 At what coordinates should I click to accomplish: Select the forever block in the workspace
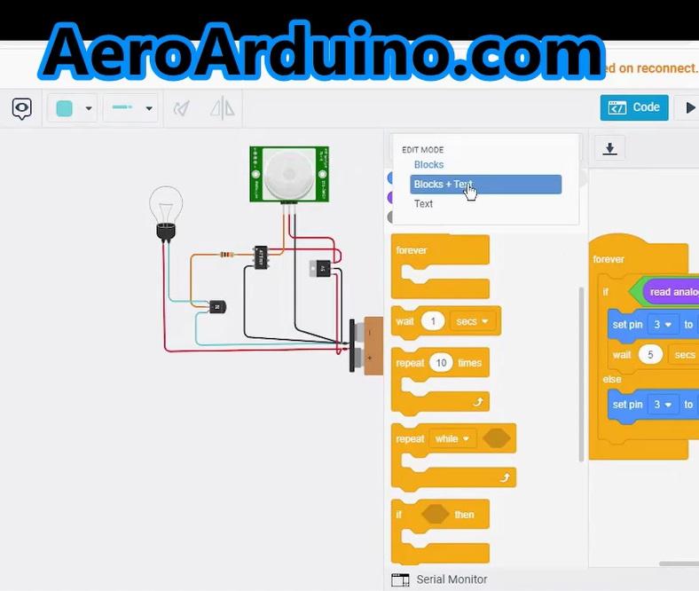click(608, 259)
